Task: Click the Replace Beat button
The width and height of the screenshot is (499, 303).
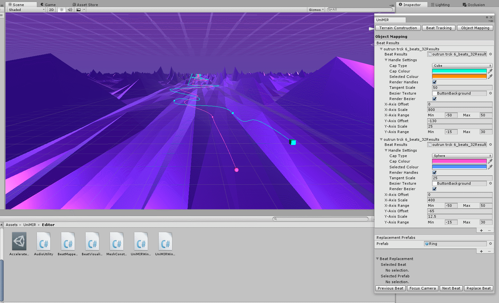Action: pos(478,288)
